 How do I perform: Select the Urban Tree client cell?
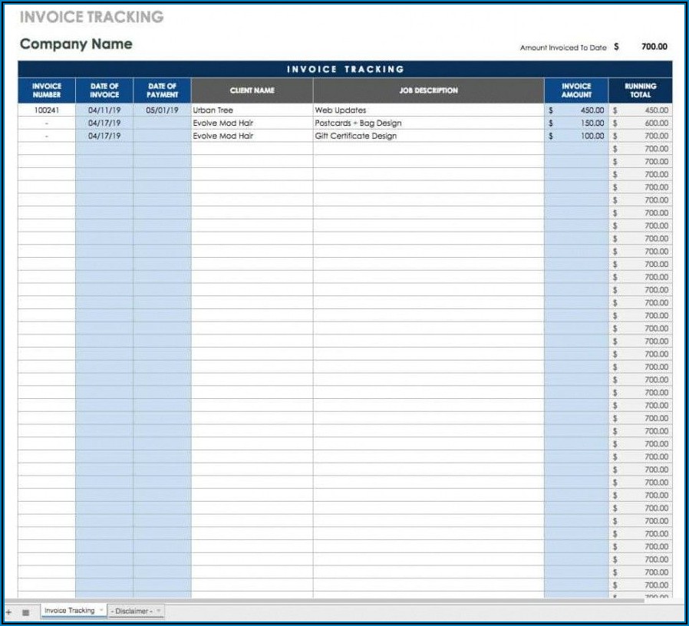point(252,110)
